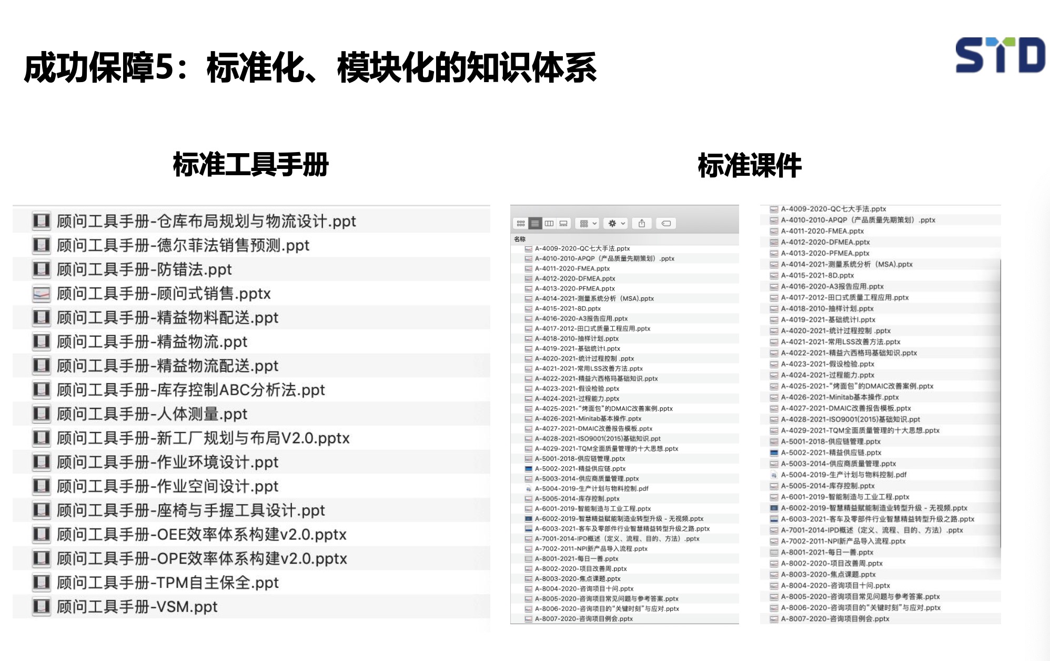Viewport: 1050px width, 661px height.
Task: Select A-4026-2021-Minitab基本操作.pptx in the Finder window with toolbar
Action: click(588, 418)
